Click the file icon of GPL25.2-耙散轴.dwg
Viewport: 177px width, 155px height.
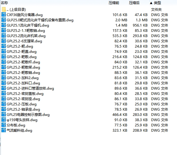click(3, 72)
